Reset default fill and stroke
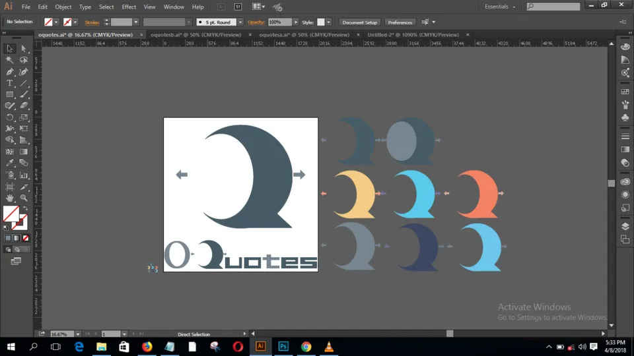The width and height of the screenshot is (634, 356). click(6, 227)
